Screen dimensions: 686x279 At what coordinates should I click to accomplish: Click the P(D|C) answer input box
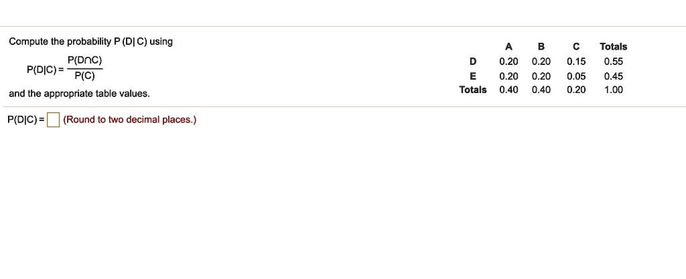click(54, 120)
